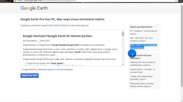Click Yüksek çözünürlüklü ekran görüntüleri text
183x102 pixels.
[x=141, y=78]
